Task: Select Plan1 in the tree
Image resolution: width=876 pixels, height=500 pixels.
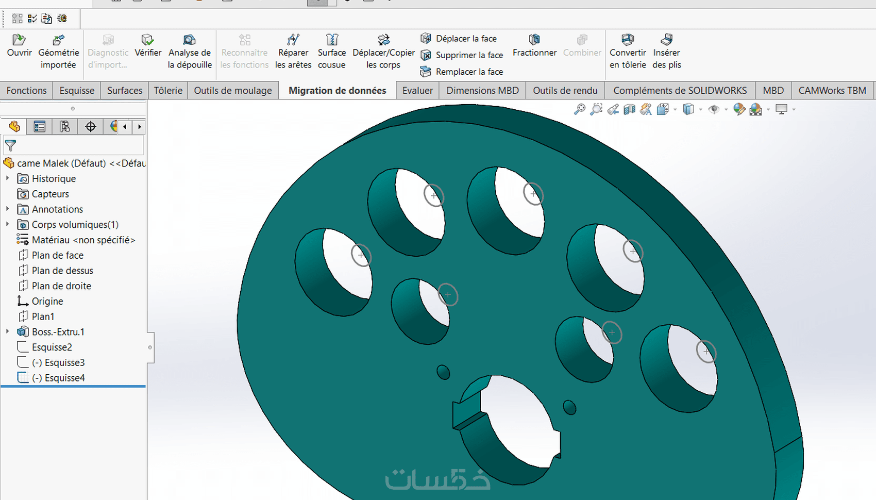Action: tap(36, 316)
